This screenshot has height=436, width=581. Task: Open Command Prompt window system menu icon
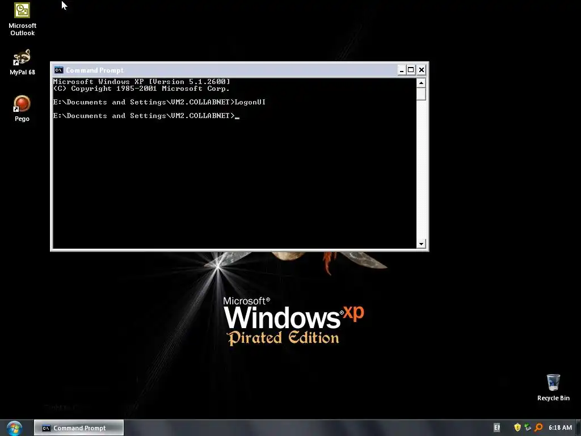(x=58, y=70)
